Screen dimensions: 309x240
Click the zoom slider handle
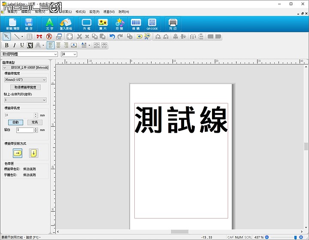click(295, 237)
